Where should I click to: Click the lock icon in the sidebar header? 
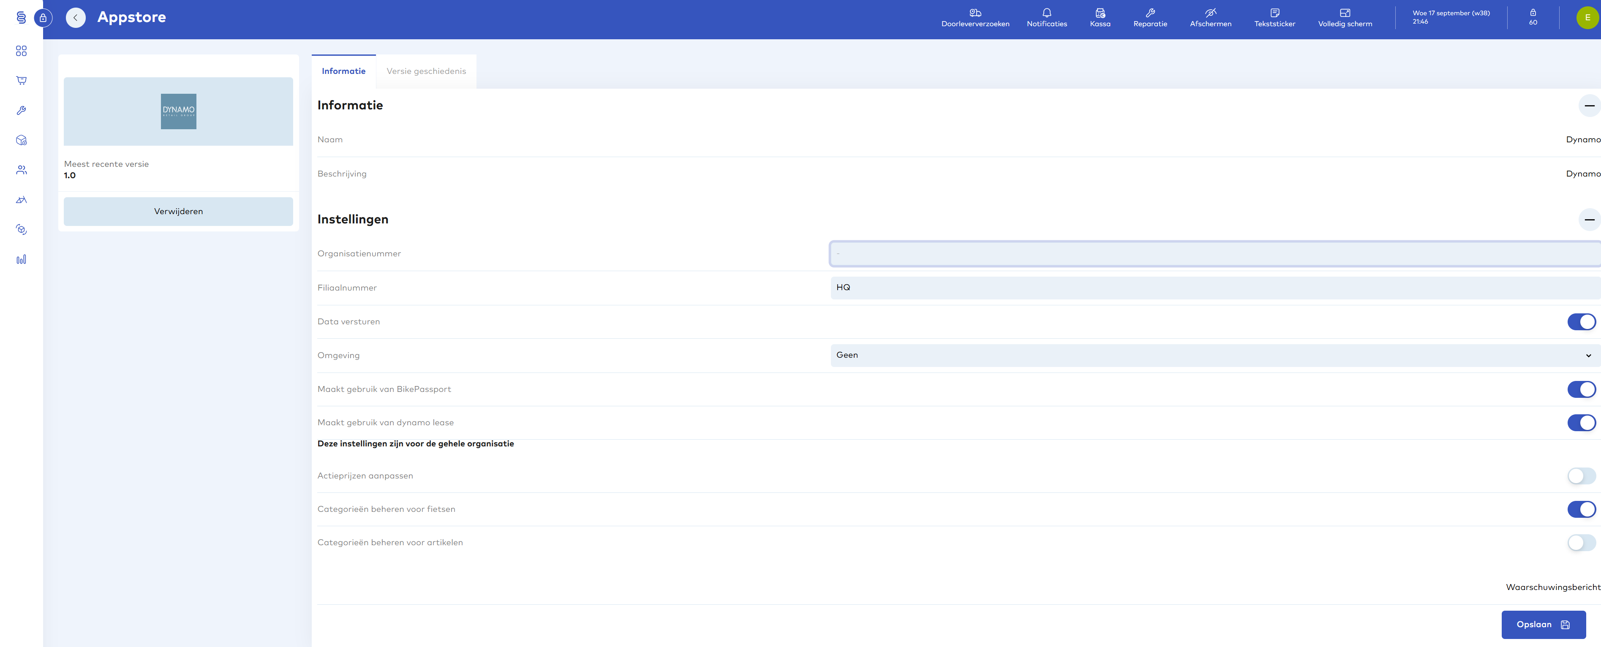[x=43, y=17]
